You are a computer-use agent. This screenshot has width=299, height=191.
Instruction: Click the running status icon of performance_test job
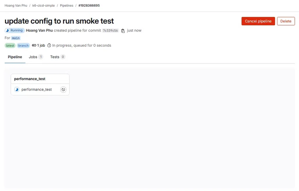[x=17, y=90]
